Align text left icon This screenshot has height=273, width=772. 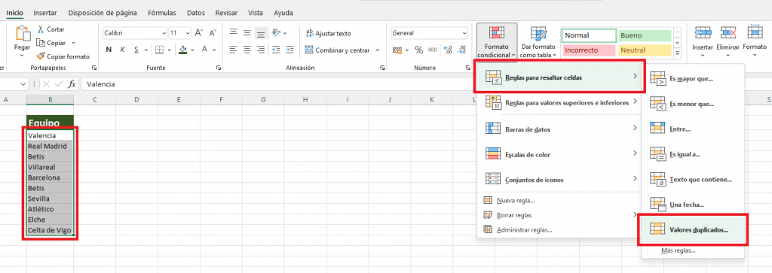coord(234,50)
